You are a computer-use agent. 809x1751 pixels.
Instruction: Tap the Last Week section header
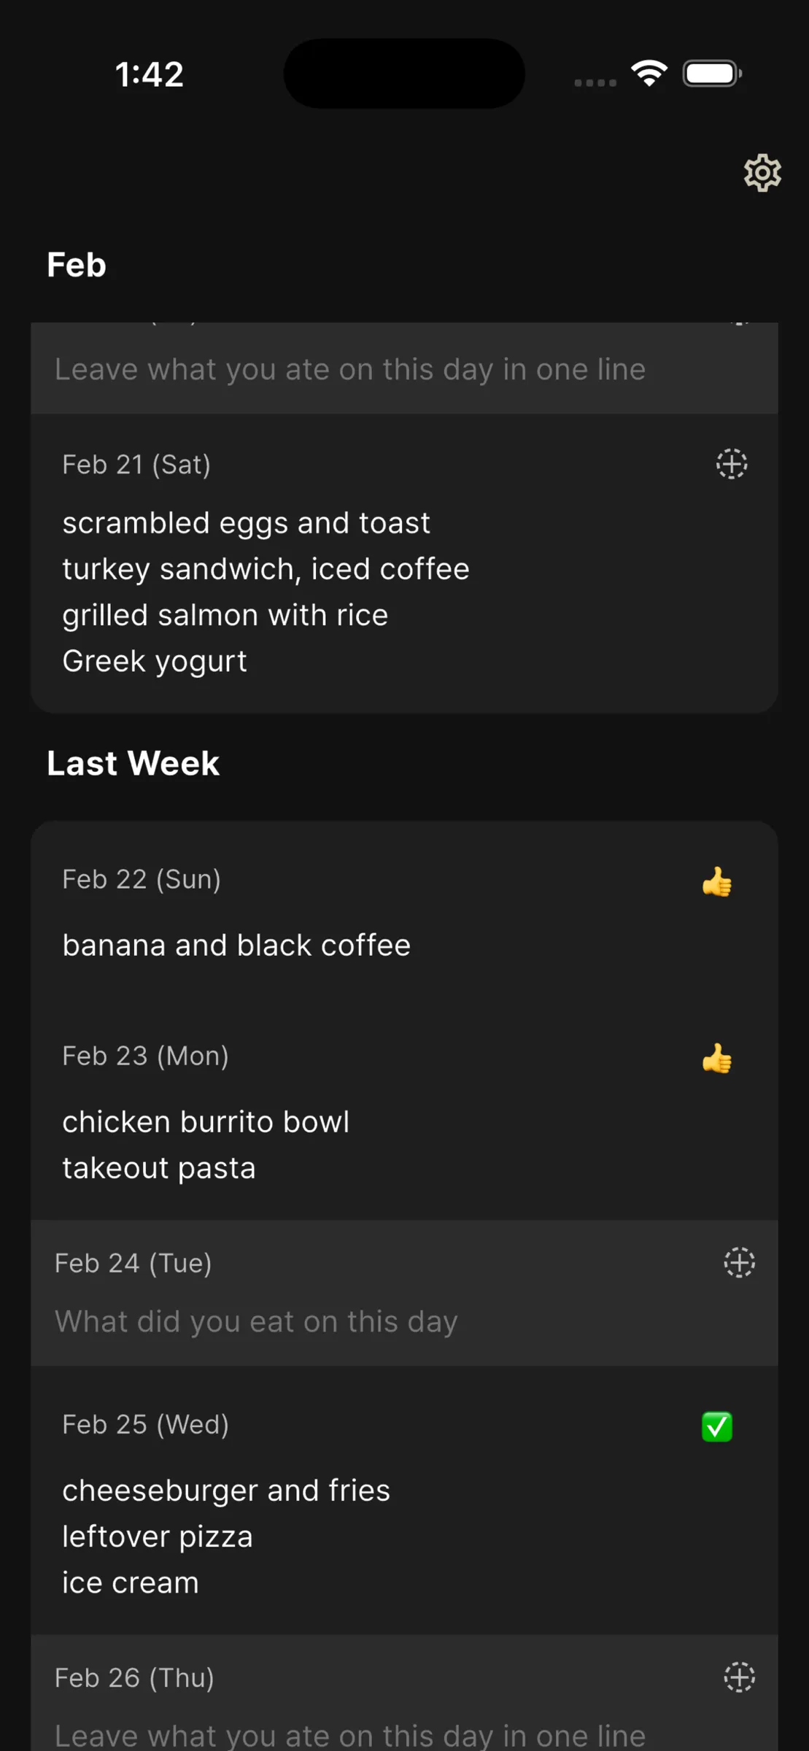tap(133, 763)
